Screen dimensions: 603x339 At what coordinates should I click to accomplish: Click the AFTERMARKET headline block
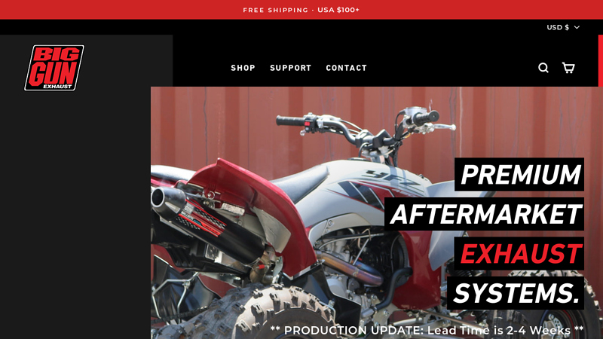pos(484,214)
